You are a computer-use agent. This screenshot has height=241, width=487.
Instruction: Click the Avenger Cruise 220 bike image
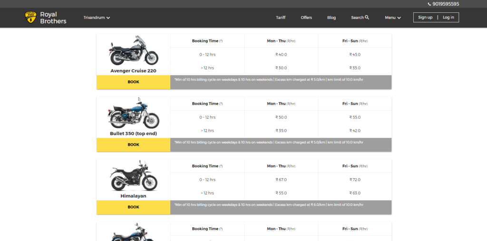pos(134,50)
